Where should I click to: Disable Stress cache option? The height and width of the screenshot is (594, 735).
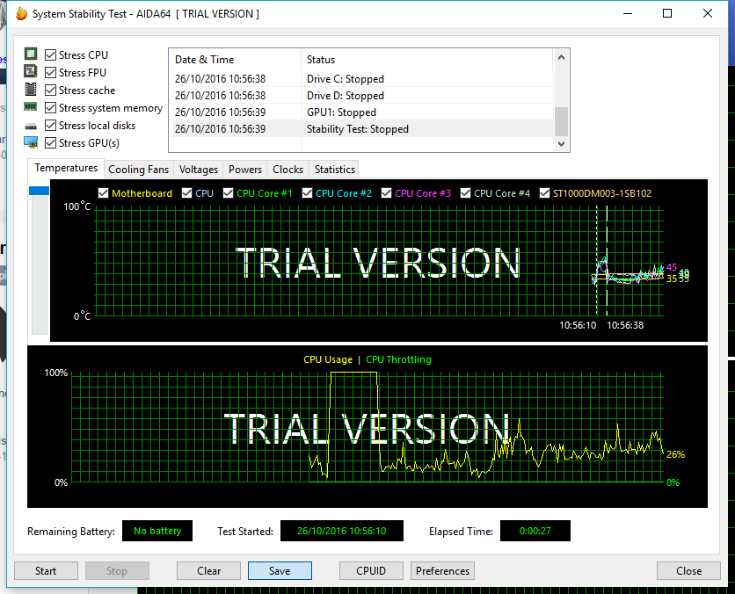point(51,90)
